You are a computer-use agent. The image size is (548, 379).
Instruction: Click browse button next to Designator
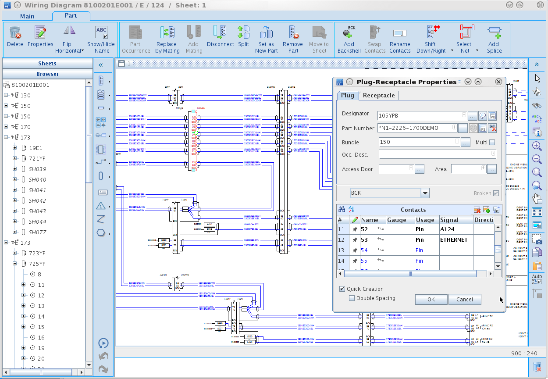pos(472,116)
